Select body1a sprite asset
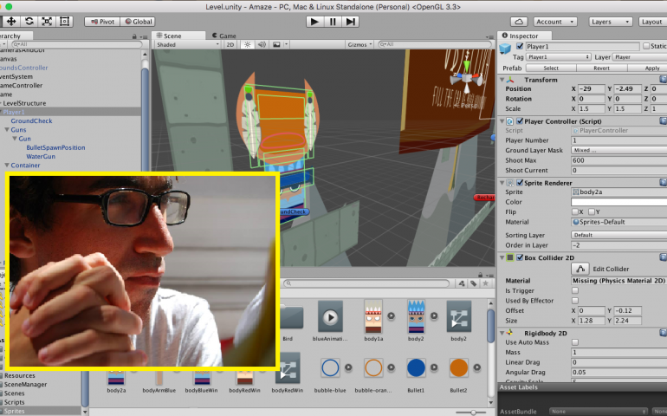Viewport: 667px width, 416px height. (373, 316)
